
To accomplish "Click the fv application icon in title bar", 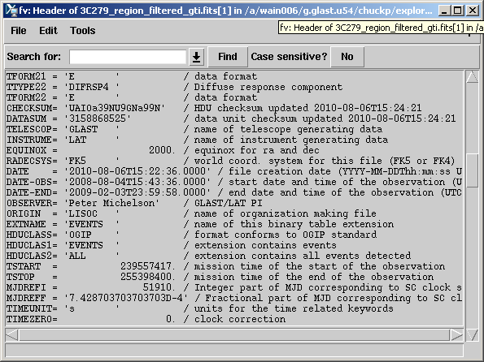I will click(11, 11).
